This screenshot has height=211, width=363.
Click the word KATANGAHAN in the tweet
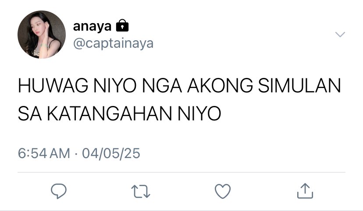[x=110, y=113]
